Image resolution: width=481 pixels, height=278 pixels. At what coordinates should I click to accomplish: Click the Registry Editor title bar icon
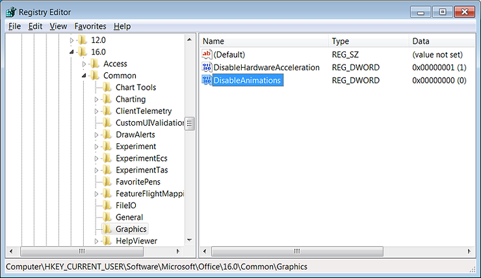click(12, 11)
